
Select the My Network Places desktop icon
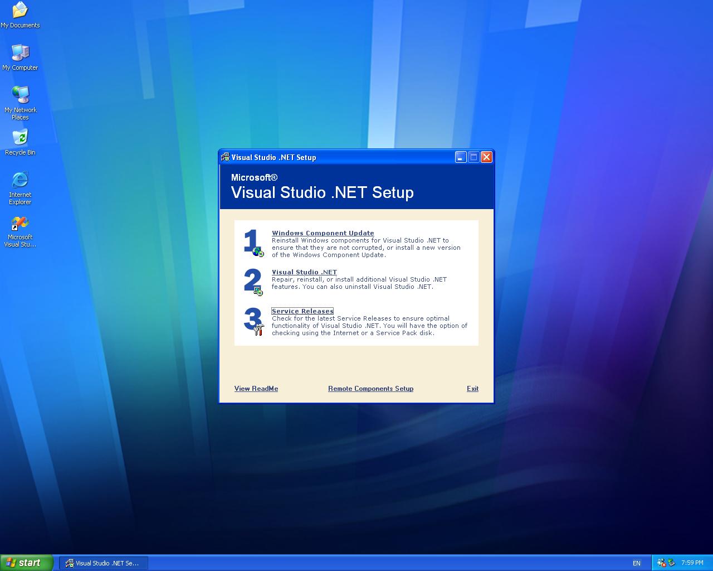coord(20,103)
